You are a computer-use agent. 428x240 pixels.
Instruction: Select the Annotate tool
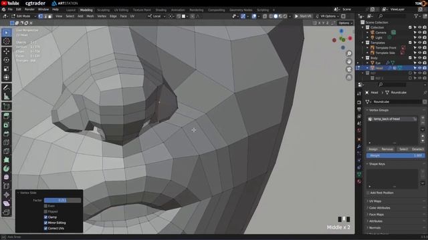6,87
